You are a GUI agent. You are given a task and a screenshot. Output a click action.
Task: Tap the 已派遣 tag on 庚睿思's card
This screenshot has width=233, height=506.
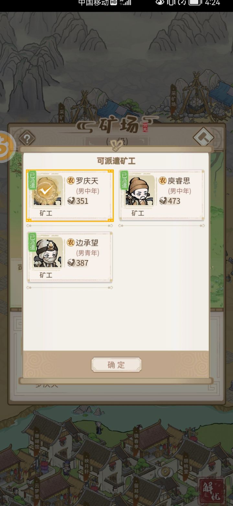click(x=124, y=180)
